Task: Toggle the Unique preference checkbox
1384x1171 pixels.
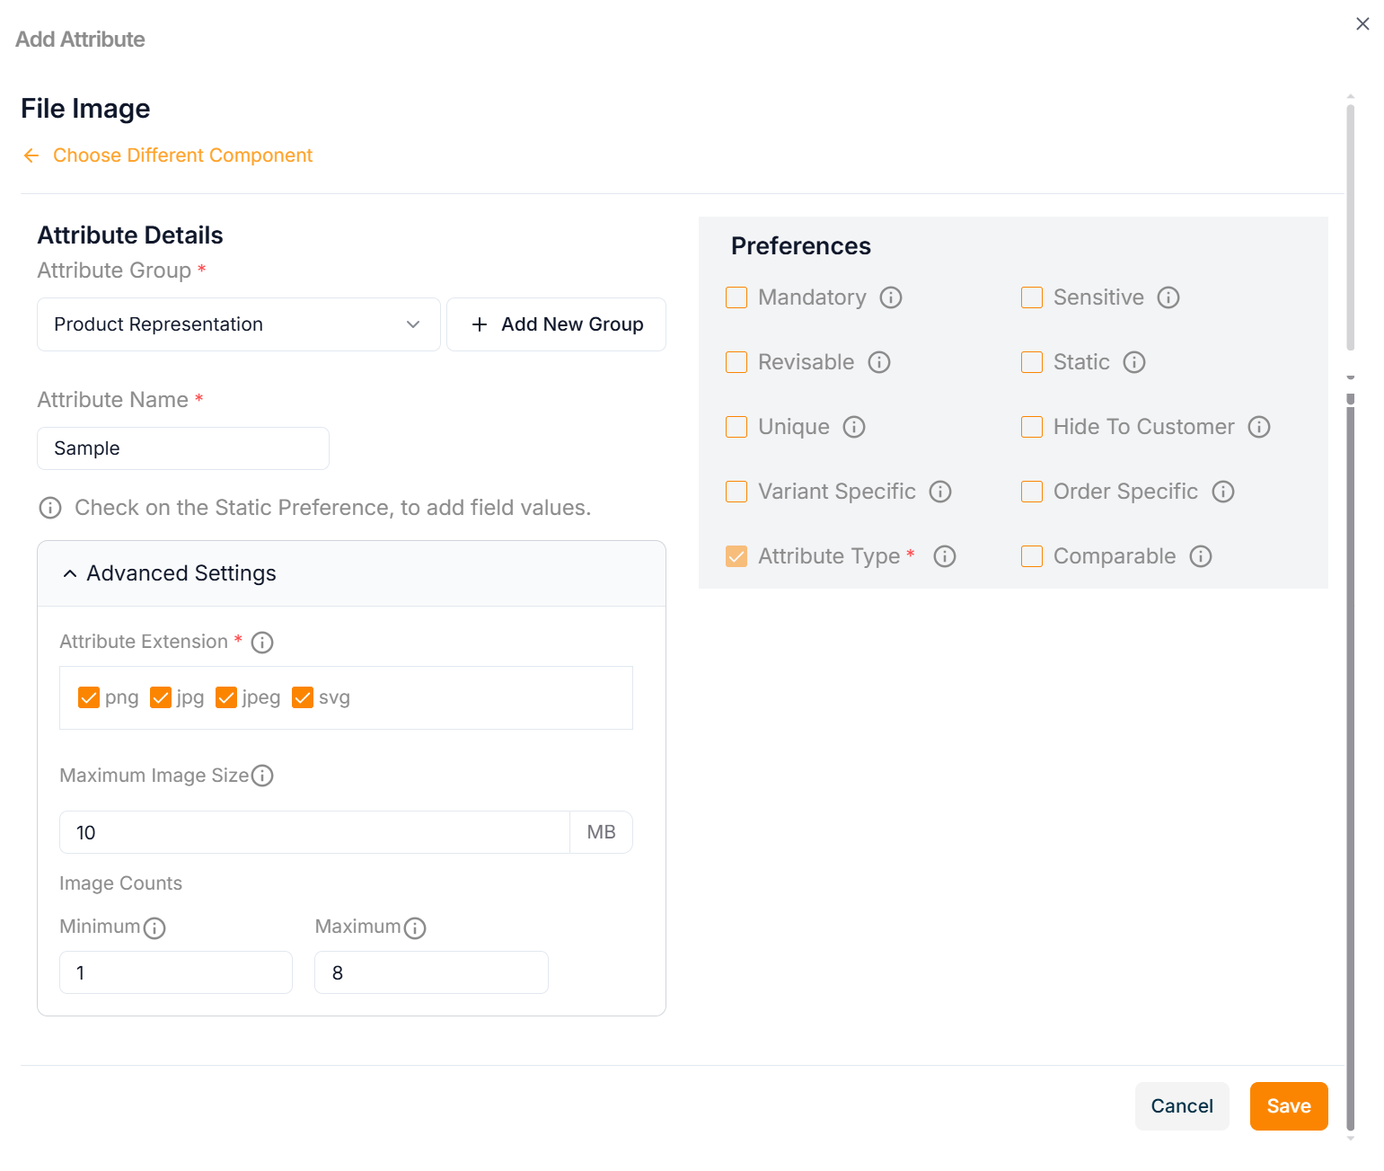Action: click(736, 427)
